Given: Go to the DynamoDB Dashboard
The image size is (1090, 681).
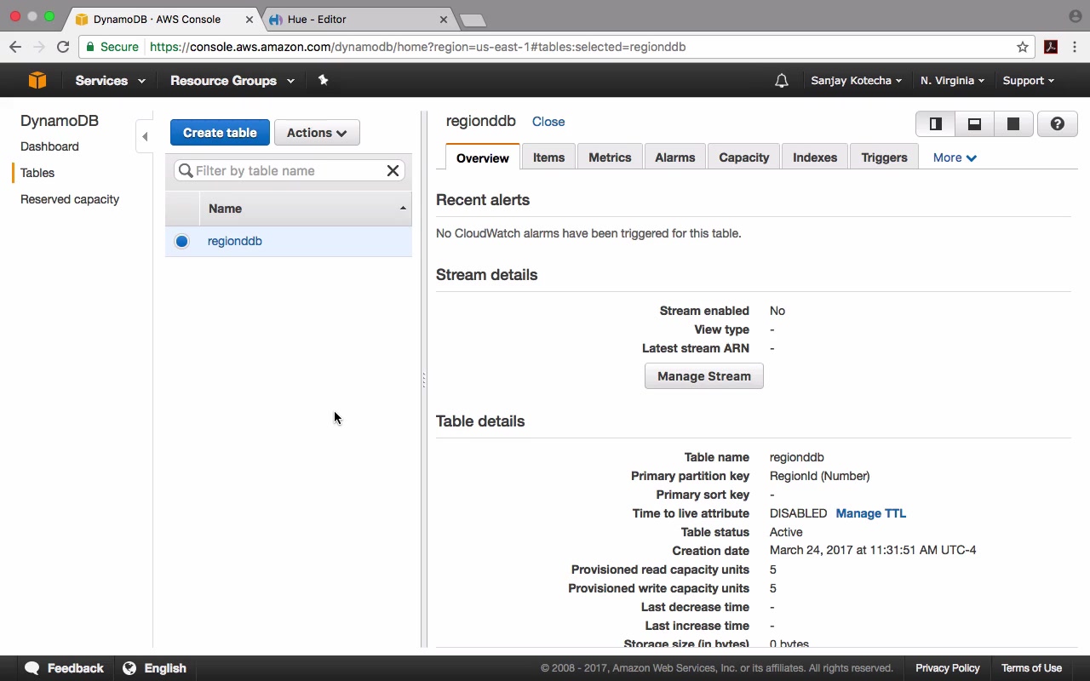Looking at the screenshot, I should [x=49, y=146].
